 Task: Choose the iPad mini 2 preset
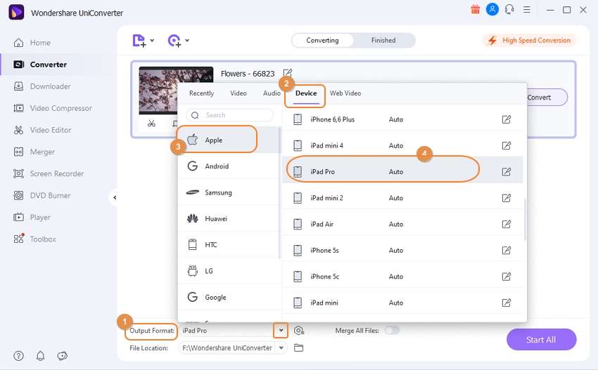tap(402, 198)
